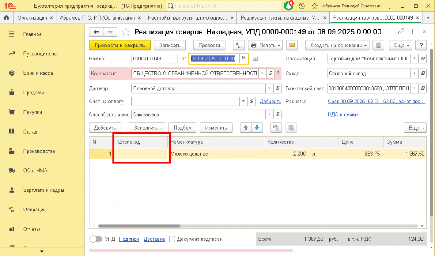The image size is (435, 256).
Task: Move row up with blue arrow
Action: 245,128
